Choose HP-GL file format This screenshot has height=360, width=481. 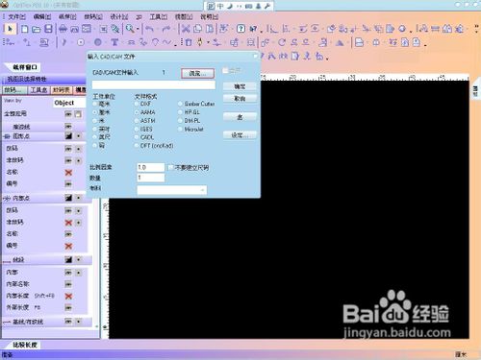point(180,112)
